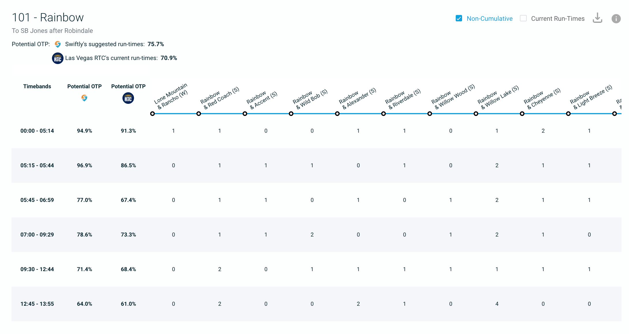Screen dimensions: 629x334
Task: Select the 00:00 - 05:14 timeband row
Action: click(x=37, y=131)
